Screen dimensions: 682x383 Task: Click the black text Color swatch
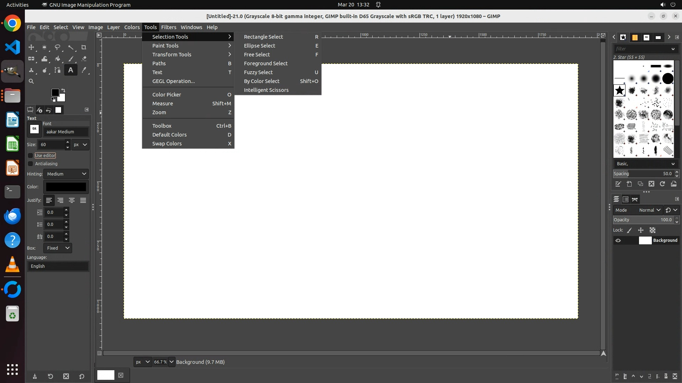[x=66, y=187]
